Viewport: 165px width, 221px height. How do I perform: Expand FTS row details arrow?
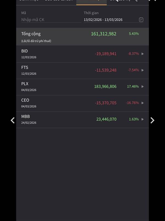pos(142,70)
